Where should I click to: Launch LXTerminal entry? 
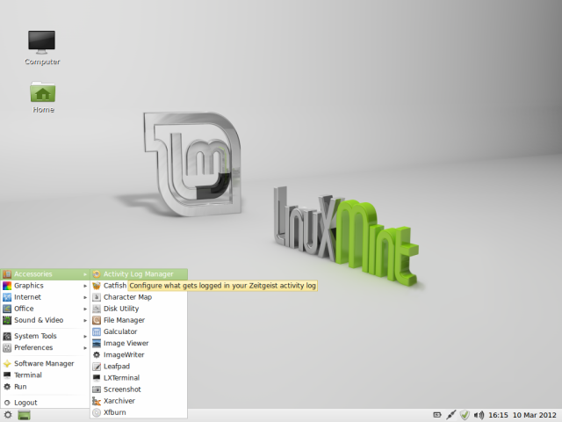coord(139,378)
